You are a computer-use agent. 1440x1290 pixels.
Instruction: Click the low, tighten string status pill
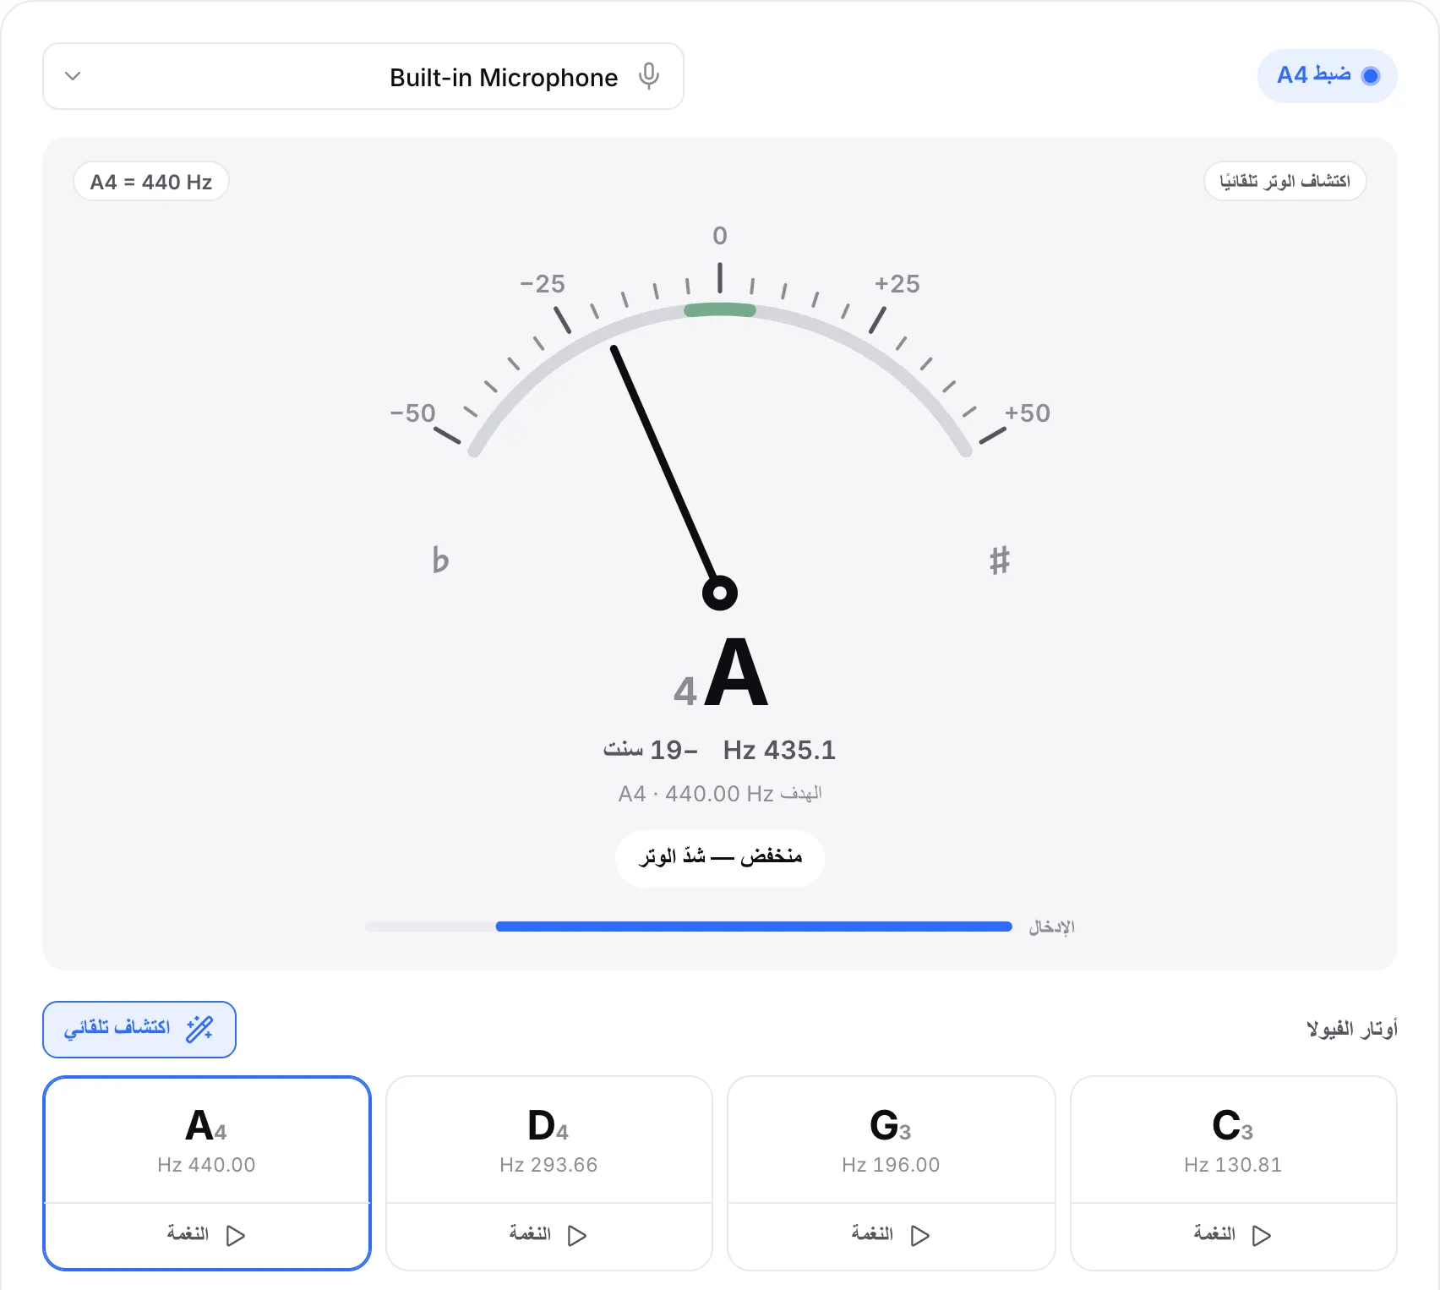[x=720, y=857]
